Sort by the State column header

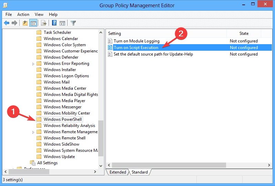click(x=244, y=33)
